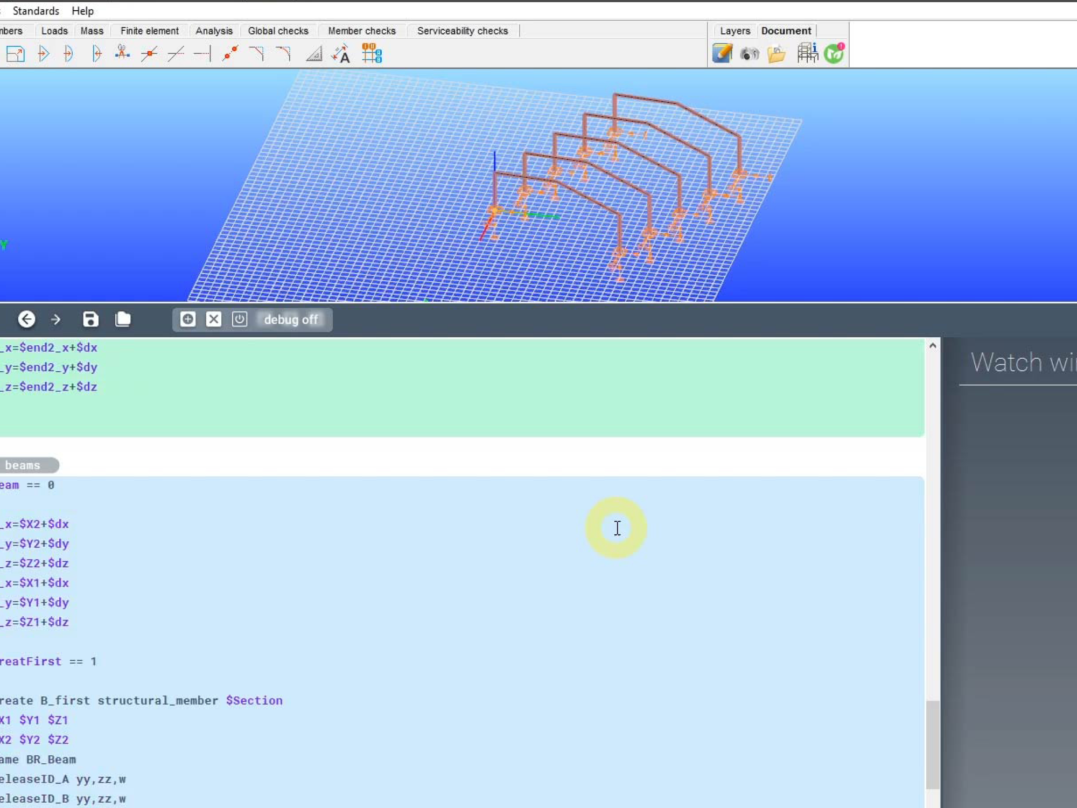Select the Document tab
This screenshot has width=1077, height=808.
click(786, 31)
